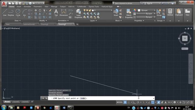Image resolution: width=195 pixels, height=110 pixels.
Task: Click the rectangle tool in Draw panel
Action: [x=29, y=10]
